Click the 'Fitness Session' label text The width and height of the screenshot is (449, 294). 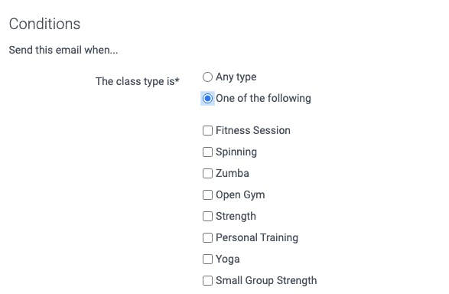pyautogui.click(x=253, y=130)
